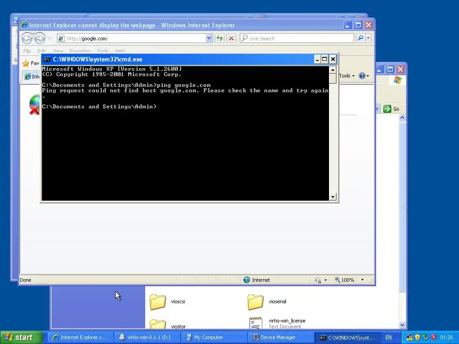Click the cmd window scroll up arrow
The height and width of the screenshot is (344, 459).
(333, 70)
